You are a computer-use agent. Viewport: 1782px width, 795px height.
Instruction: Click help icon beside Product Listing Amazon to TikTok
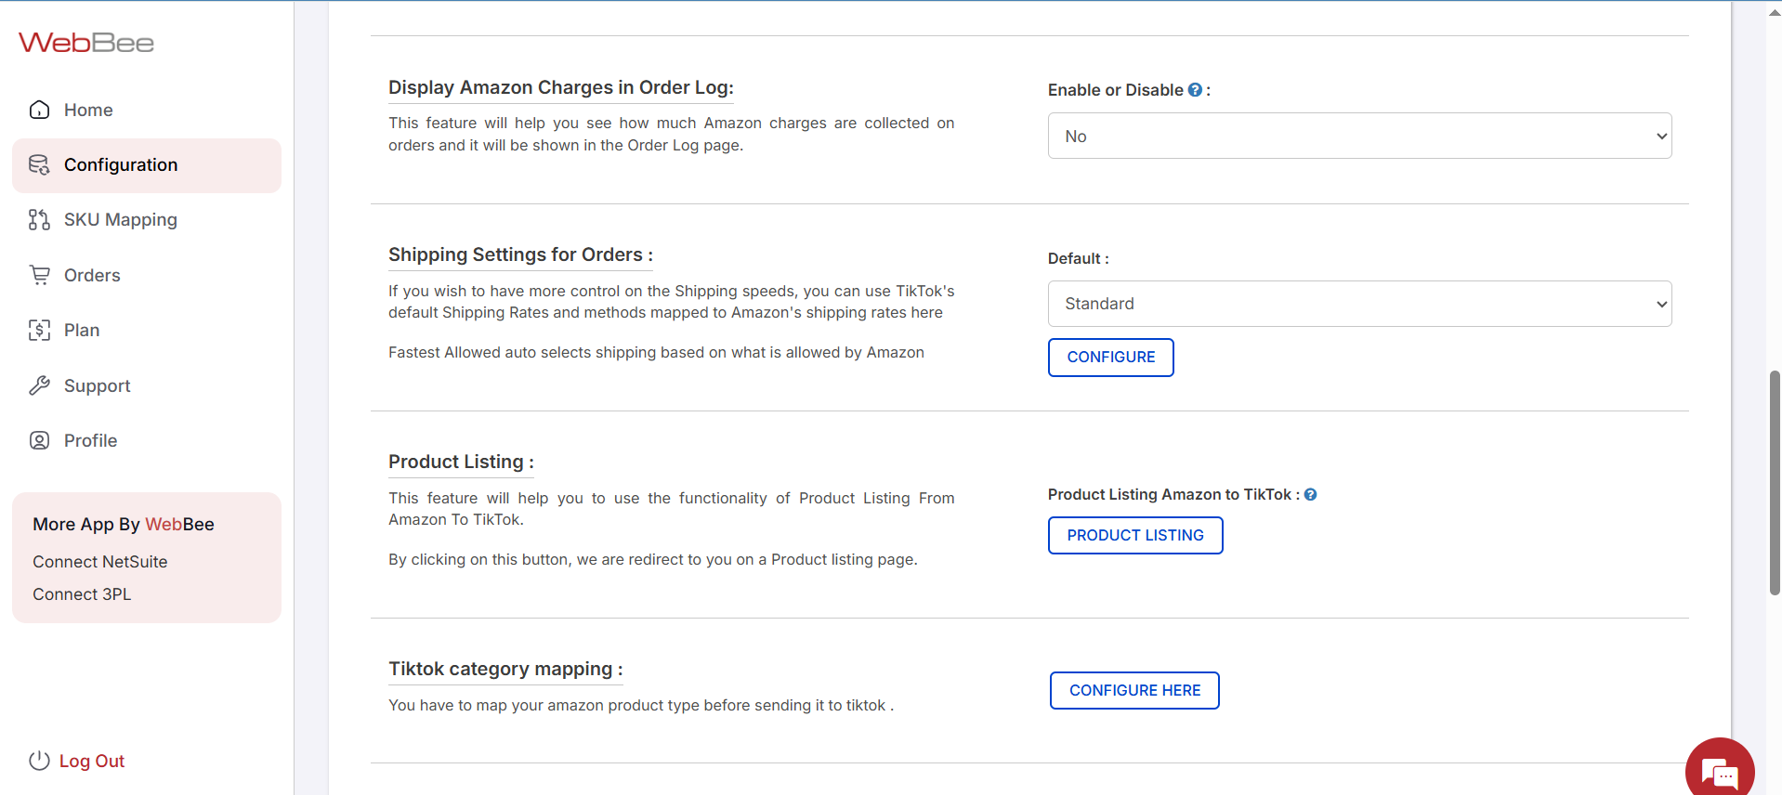[1310, 495]
